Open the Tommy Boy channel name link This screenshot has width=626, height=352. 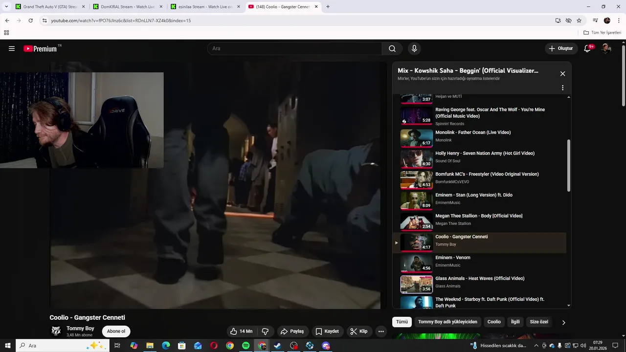(80, 329)
